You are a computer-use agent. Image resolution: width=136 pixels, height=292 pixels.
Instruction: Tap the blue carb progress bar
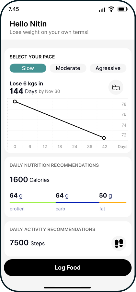click(x=78, y=202)
